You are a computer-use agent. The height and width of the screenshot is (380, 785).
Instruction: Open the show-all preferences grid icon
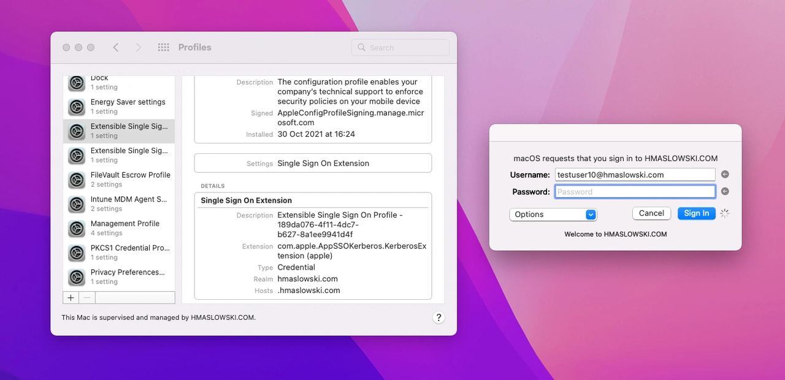(163, 47)
